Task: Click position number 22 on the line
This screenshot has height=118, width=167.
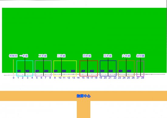Action: click(115, 78)
